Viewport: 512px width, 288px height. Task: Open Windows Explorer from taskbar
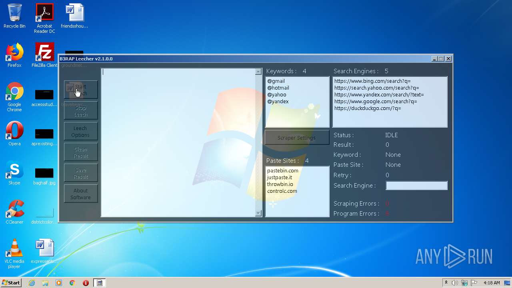(x=45, y=283)
